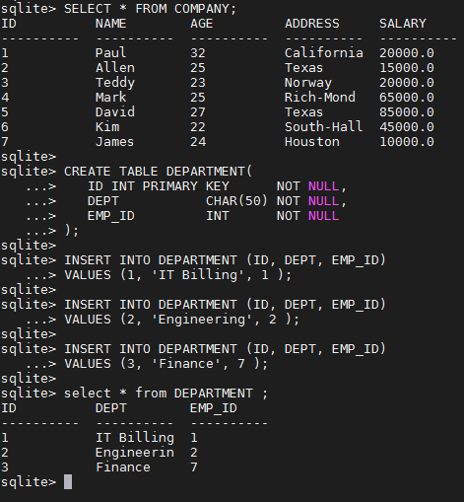Click the 'VALUES (1, 'IT Billing', 1 );' line
This screenshot has width=464, height=502.
(x=177, y=275)
